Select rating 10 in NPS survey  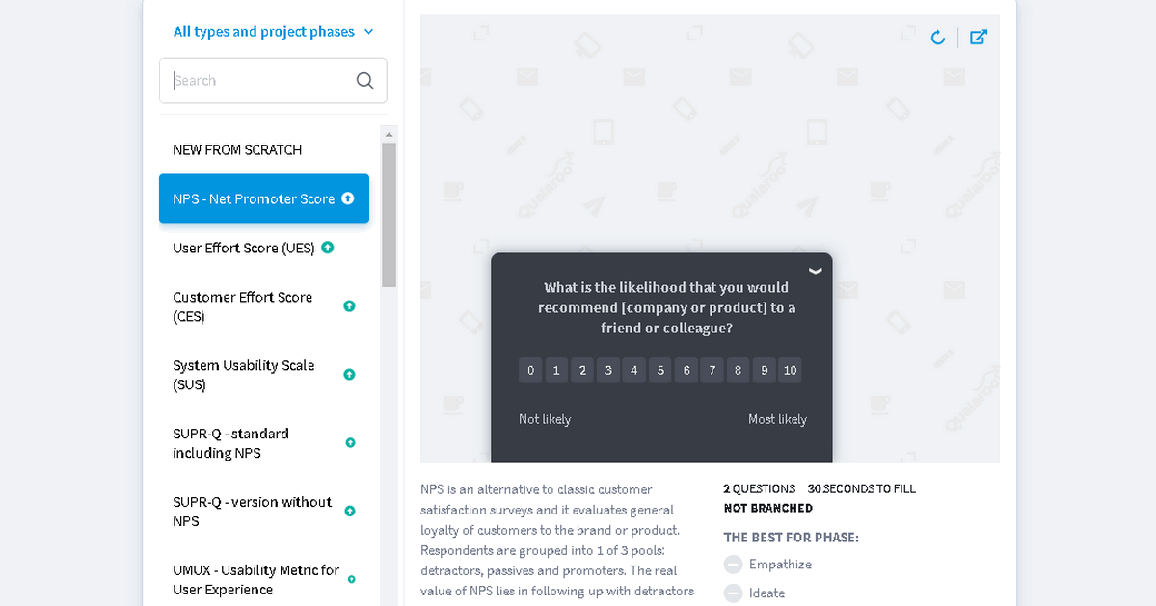tap(790, 371)
